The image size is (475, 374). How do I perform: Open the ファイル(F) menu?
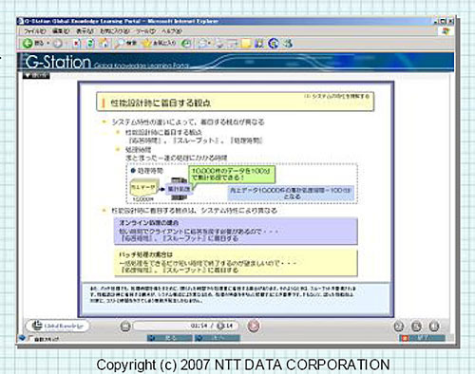pos(35,31)
